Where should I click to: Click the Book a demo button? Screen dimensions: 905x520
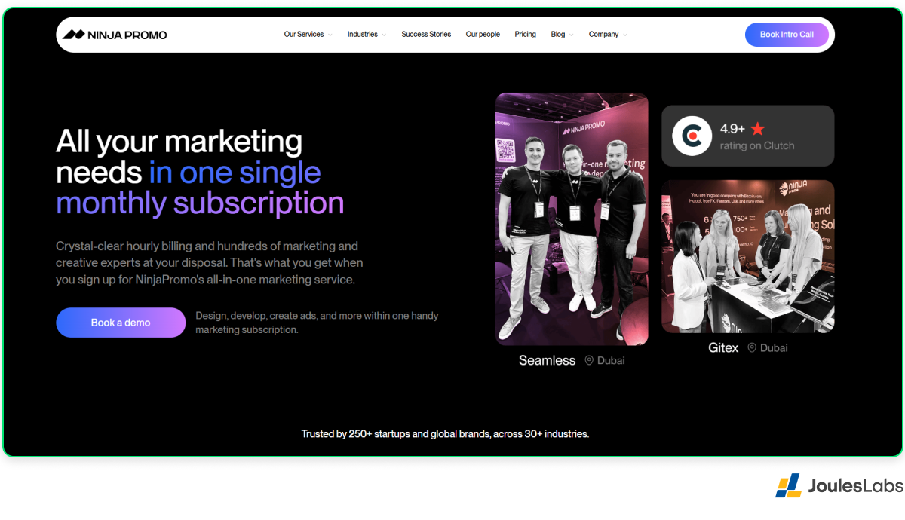click(121, 323)
